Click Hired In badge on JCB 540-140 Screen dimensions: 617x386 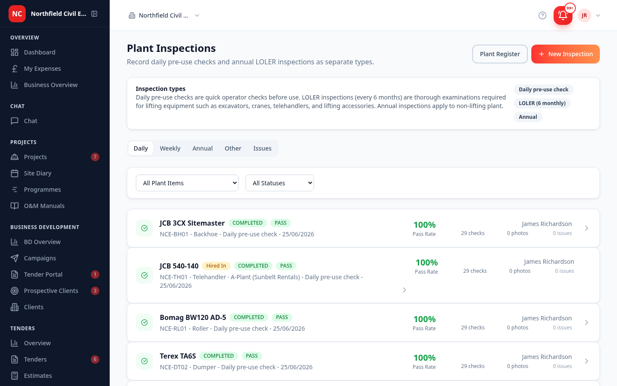[x=216, y=266]
